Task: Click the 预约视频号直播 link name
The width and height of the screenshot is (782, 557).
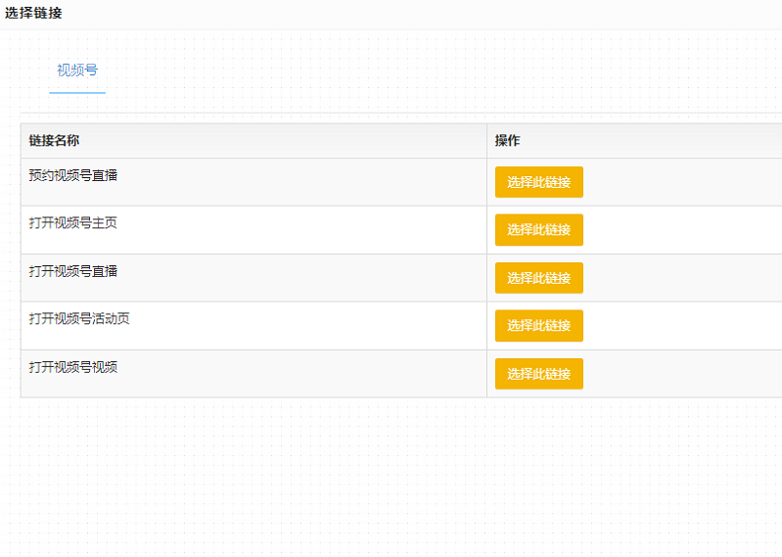Action: 73,175
